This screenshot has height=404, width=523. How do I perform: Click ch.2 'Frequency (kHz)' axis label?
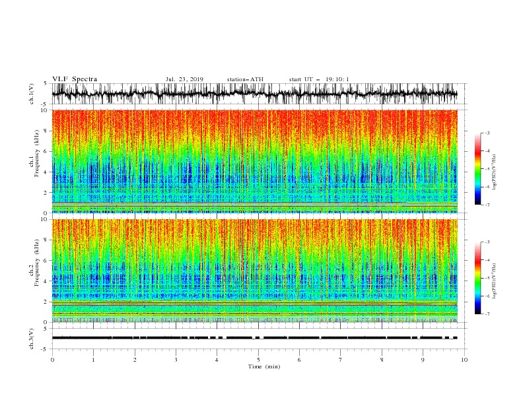37,263
